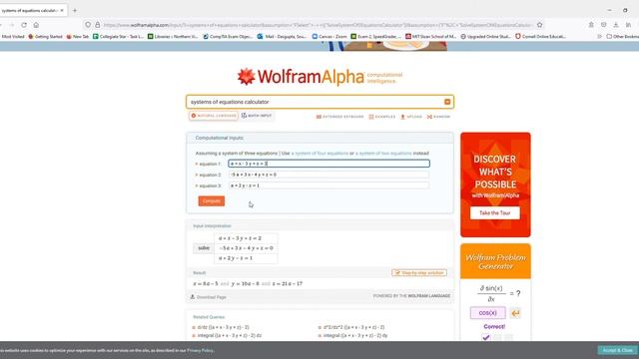Open a new browser tab
639x359 pixels.
75,11
